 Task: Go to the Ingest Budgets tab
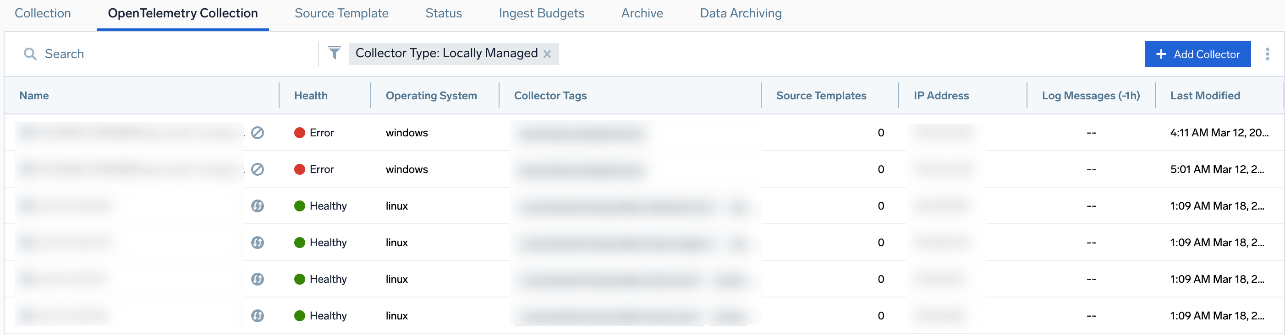click(541, 13)
